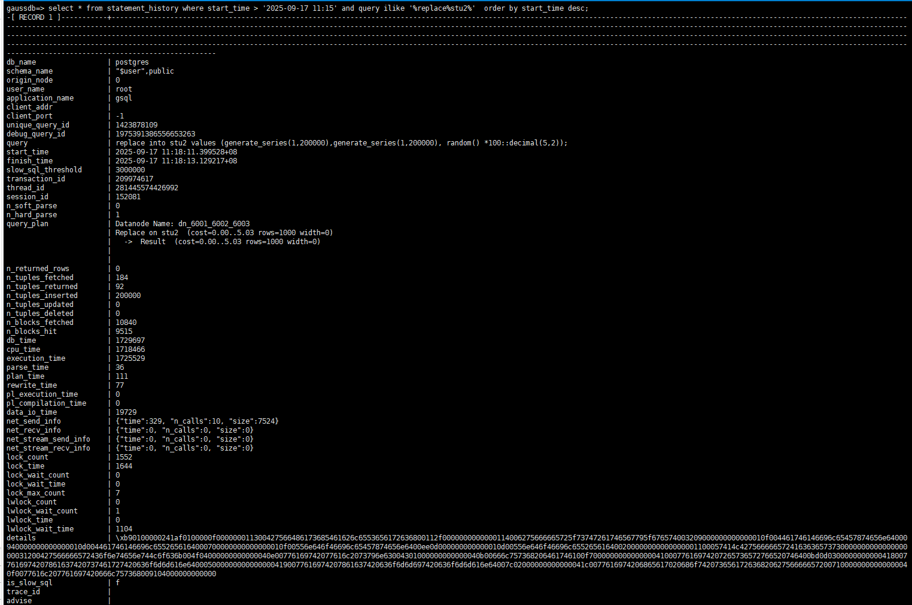912x605 pixels.
Task: Click the thread_id value 281445574426992
Action: (147, 188)
